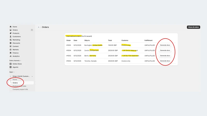Click the Origo app icon in the sidebar
207x116 pixels.
click(x=11, y=76)
